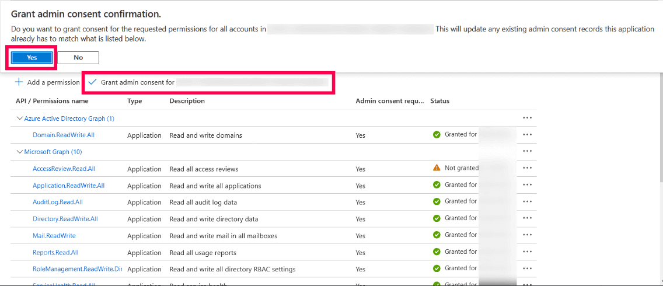Click No to cancel consent
663x286 pixels.
[78, 57]
